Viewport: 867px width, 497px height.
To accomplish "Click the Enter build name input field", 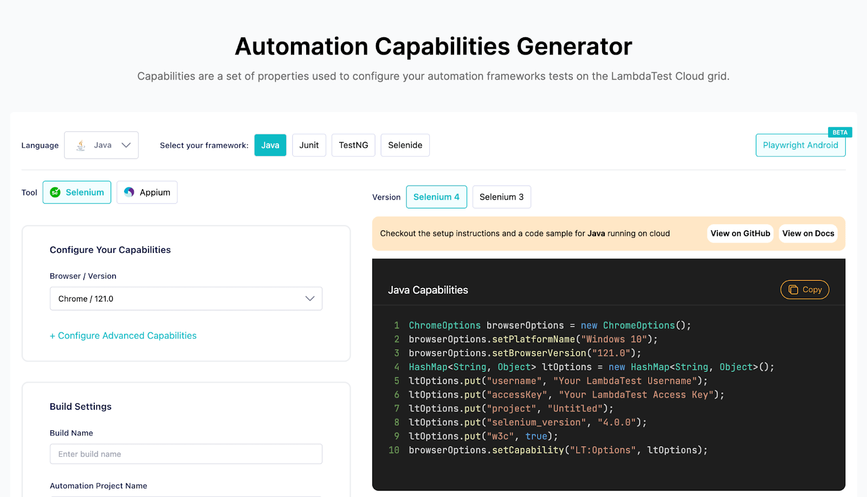I will (x=186, y=454).
